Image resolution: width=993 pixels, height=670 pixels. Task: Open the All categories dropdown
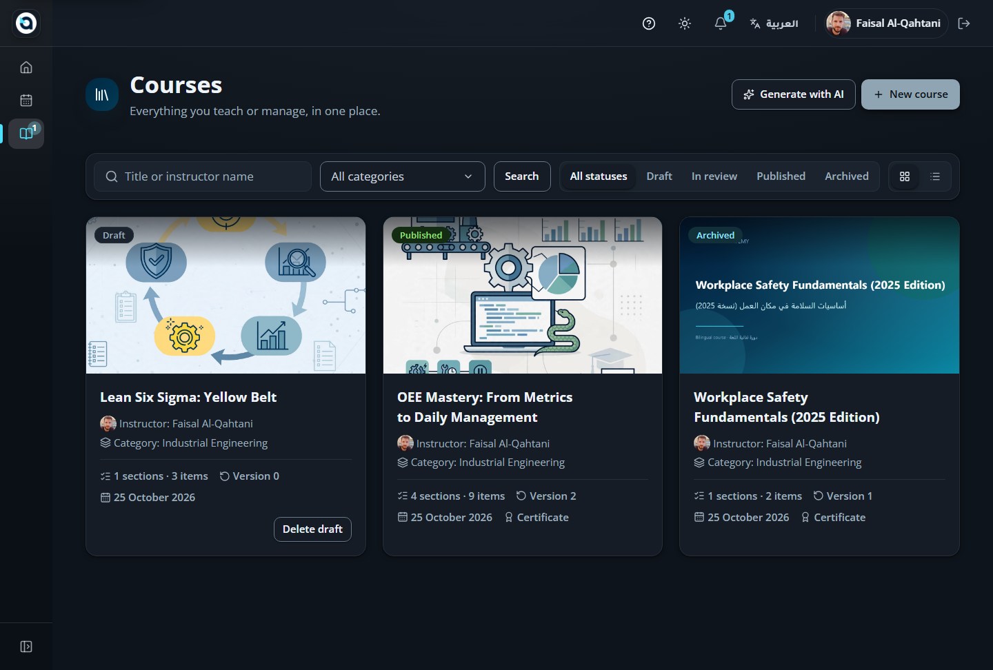coord(403,176)
